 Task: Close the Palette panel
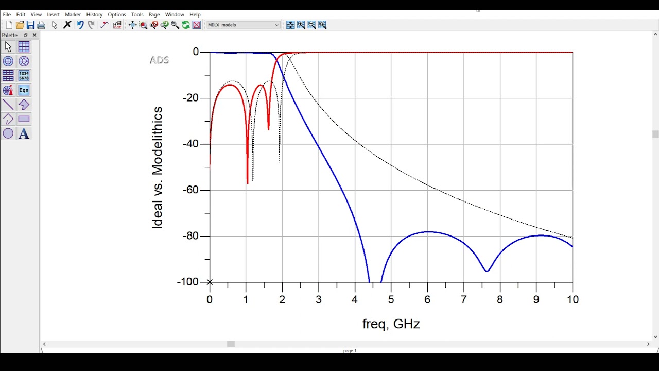pyautogui.click(x=34, y=35)
